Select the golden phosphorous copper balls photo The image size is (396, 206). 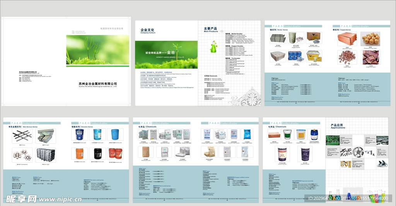click(x=370, y=39)
